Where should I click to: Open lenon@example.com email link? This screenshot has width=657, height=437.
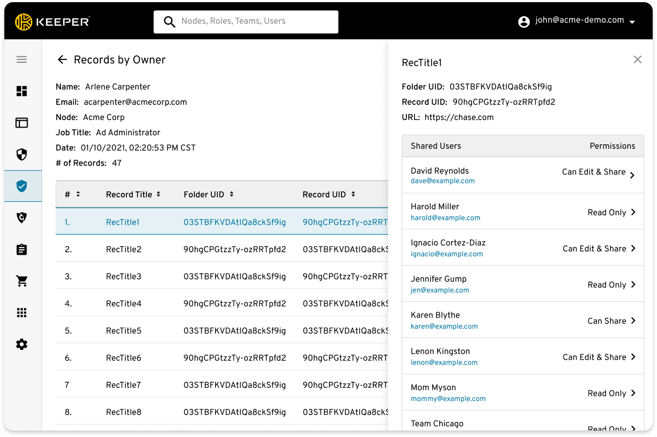point(444,362)
